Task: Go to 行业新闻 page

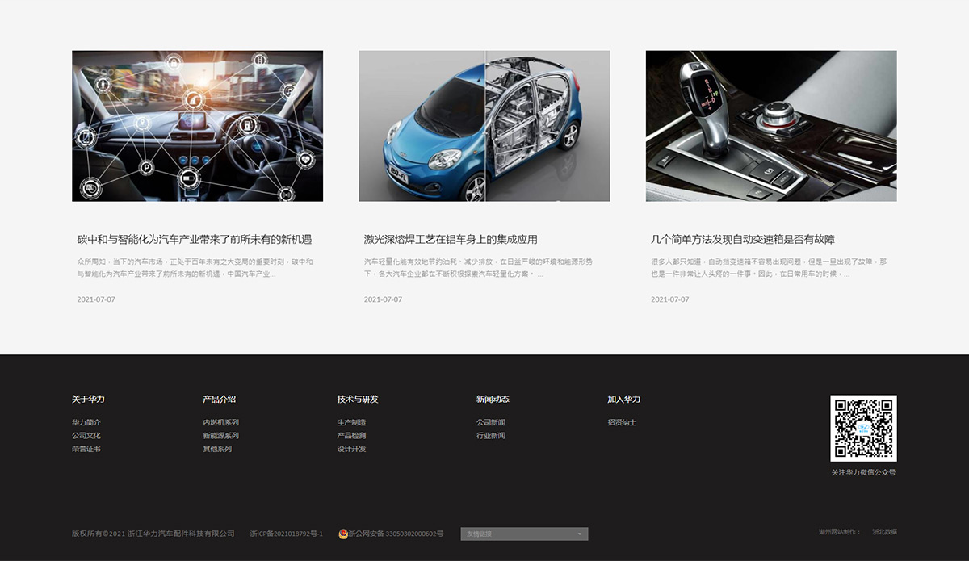Action: (491, 436)
